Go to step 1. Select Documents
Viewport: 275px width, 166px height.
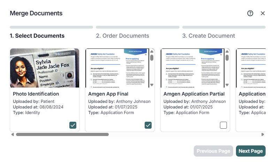coord(37,36)
